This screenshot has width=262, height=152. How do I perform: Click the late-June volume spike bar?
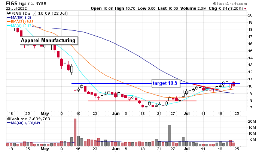(170, 135)
